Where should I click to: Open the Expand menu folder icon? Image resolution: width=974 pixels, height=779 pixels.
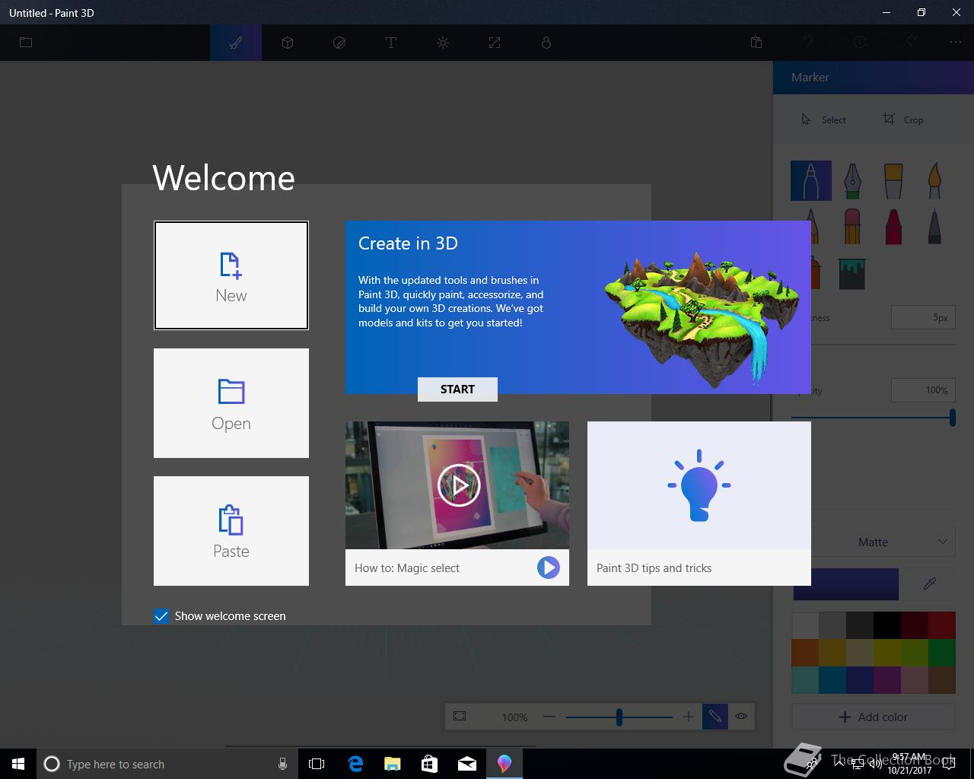26,43
